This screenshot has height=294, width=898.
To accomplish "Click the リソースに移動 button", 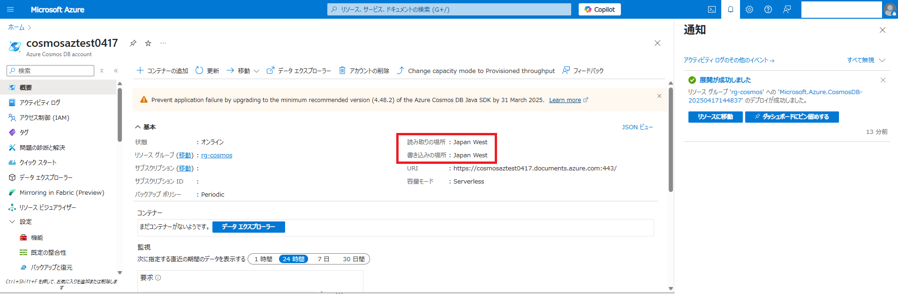I will pos(715,117).
